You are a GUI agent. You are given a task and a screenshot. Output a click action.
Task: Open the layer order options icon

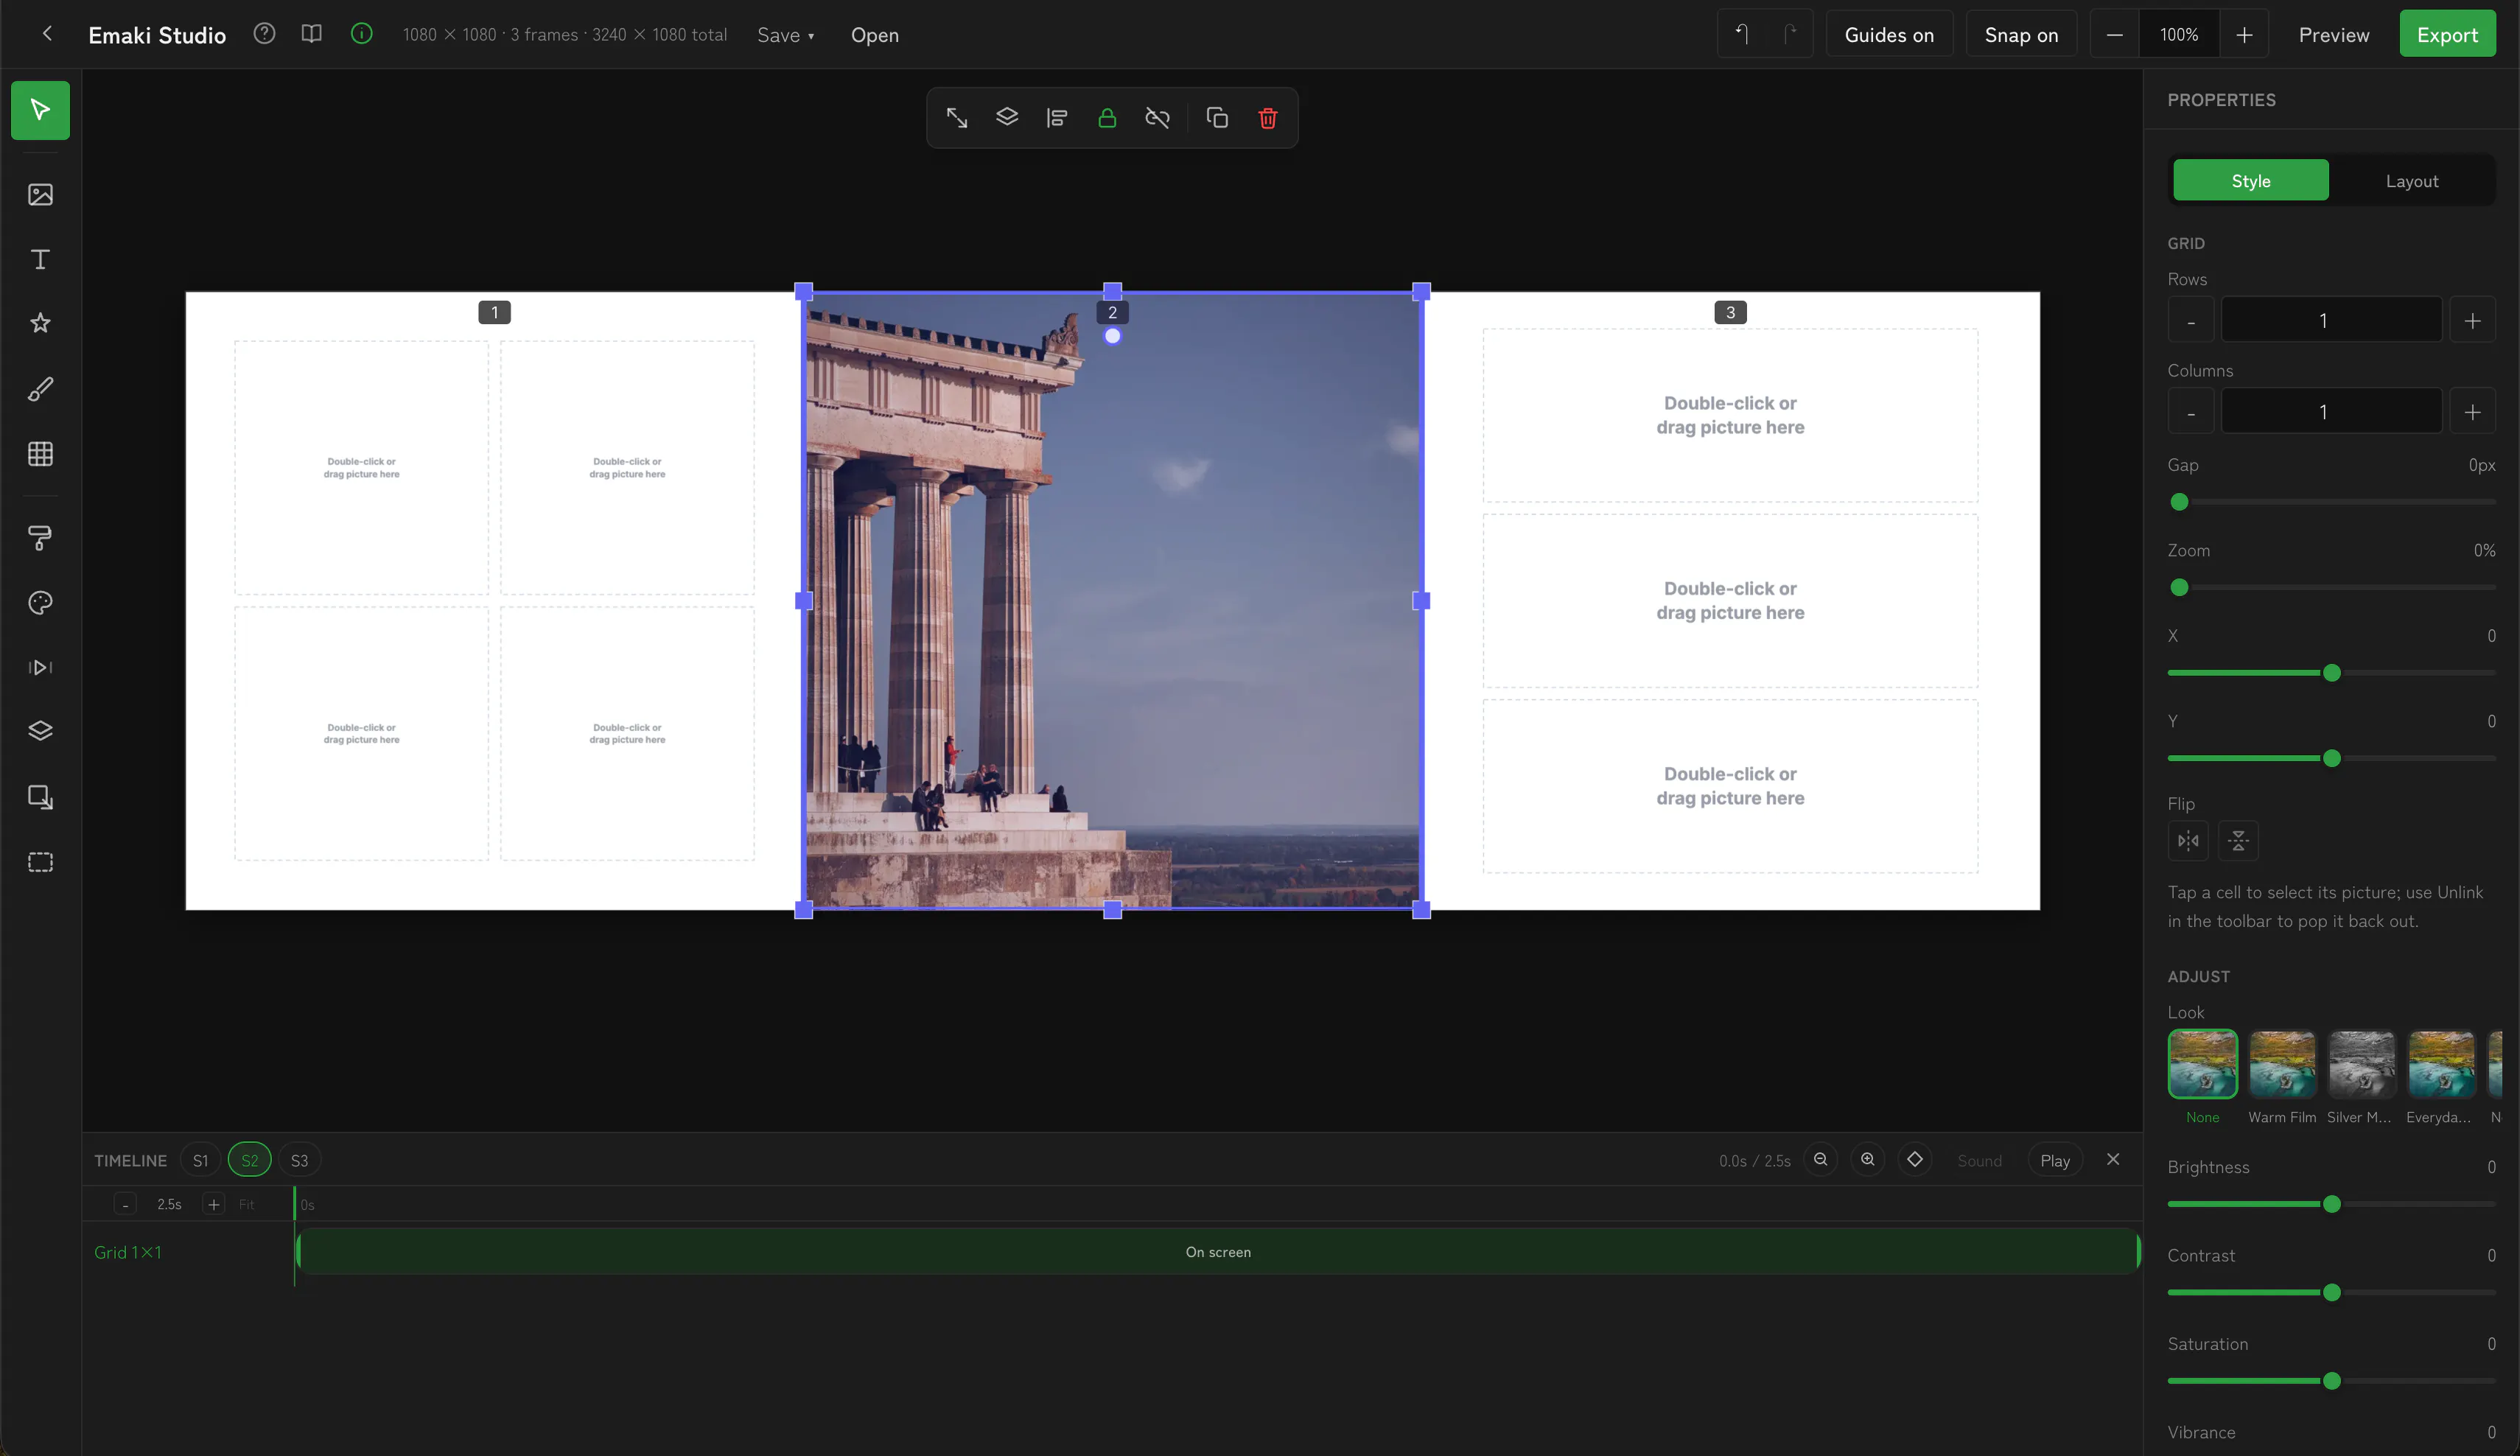click(1007, 118)
